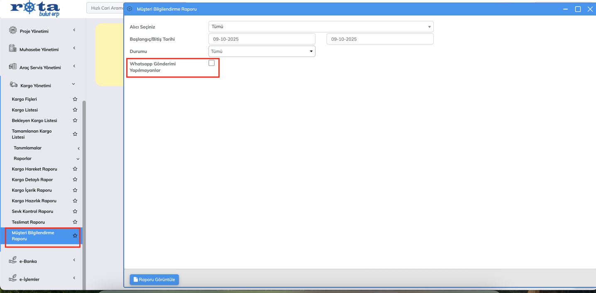The height and width of the screenshot is (293, 596).
Task: Click the Rota bulut erp logo
Action: [x=35, y=9]
